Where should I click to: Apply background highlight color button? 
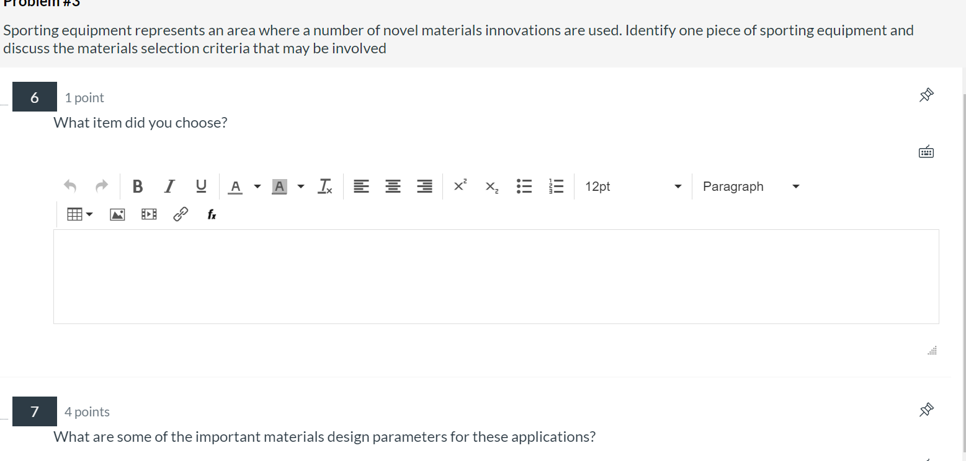pyautogui.click(x=279, y=187)
